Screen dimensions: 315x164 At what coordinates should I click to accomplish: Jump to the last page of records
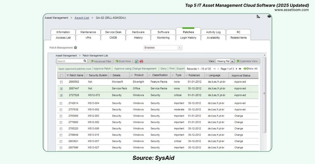click(x=240, y=69)
